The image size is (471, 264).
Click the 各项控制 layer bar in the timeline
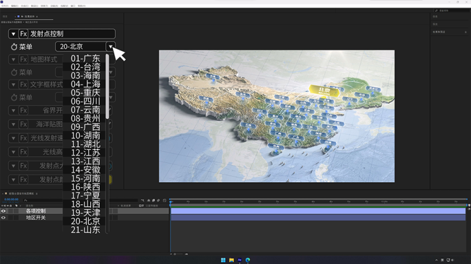coord(318,211)
